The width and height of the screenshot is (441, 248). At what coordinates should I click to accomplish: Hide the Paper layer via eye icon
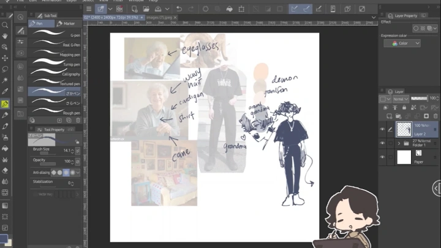tap(382, 157)
